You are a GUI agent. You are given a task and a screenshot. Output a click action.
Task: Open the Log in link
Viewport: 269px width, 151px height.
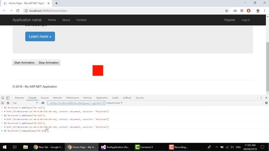245,20
